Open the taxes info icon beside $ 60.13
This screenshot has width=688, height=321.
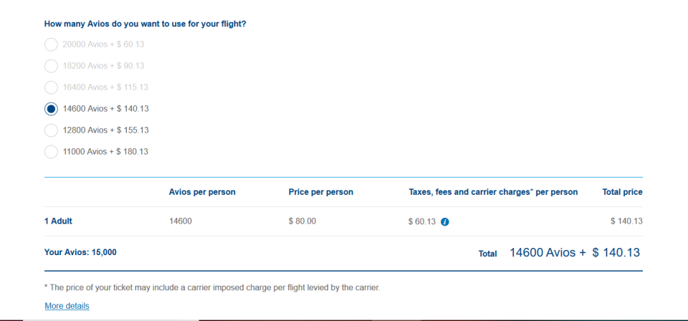pyautogui.click(x=445, y=222)
